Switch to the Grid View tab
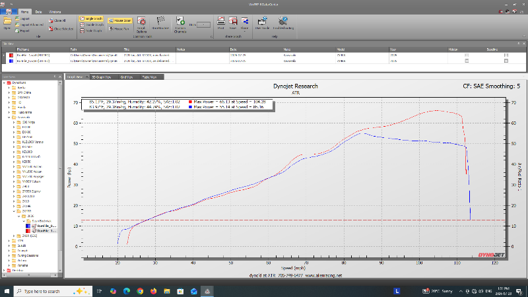The height and width of the screenshot is (297, 528). coord(127,77)
